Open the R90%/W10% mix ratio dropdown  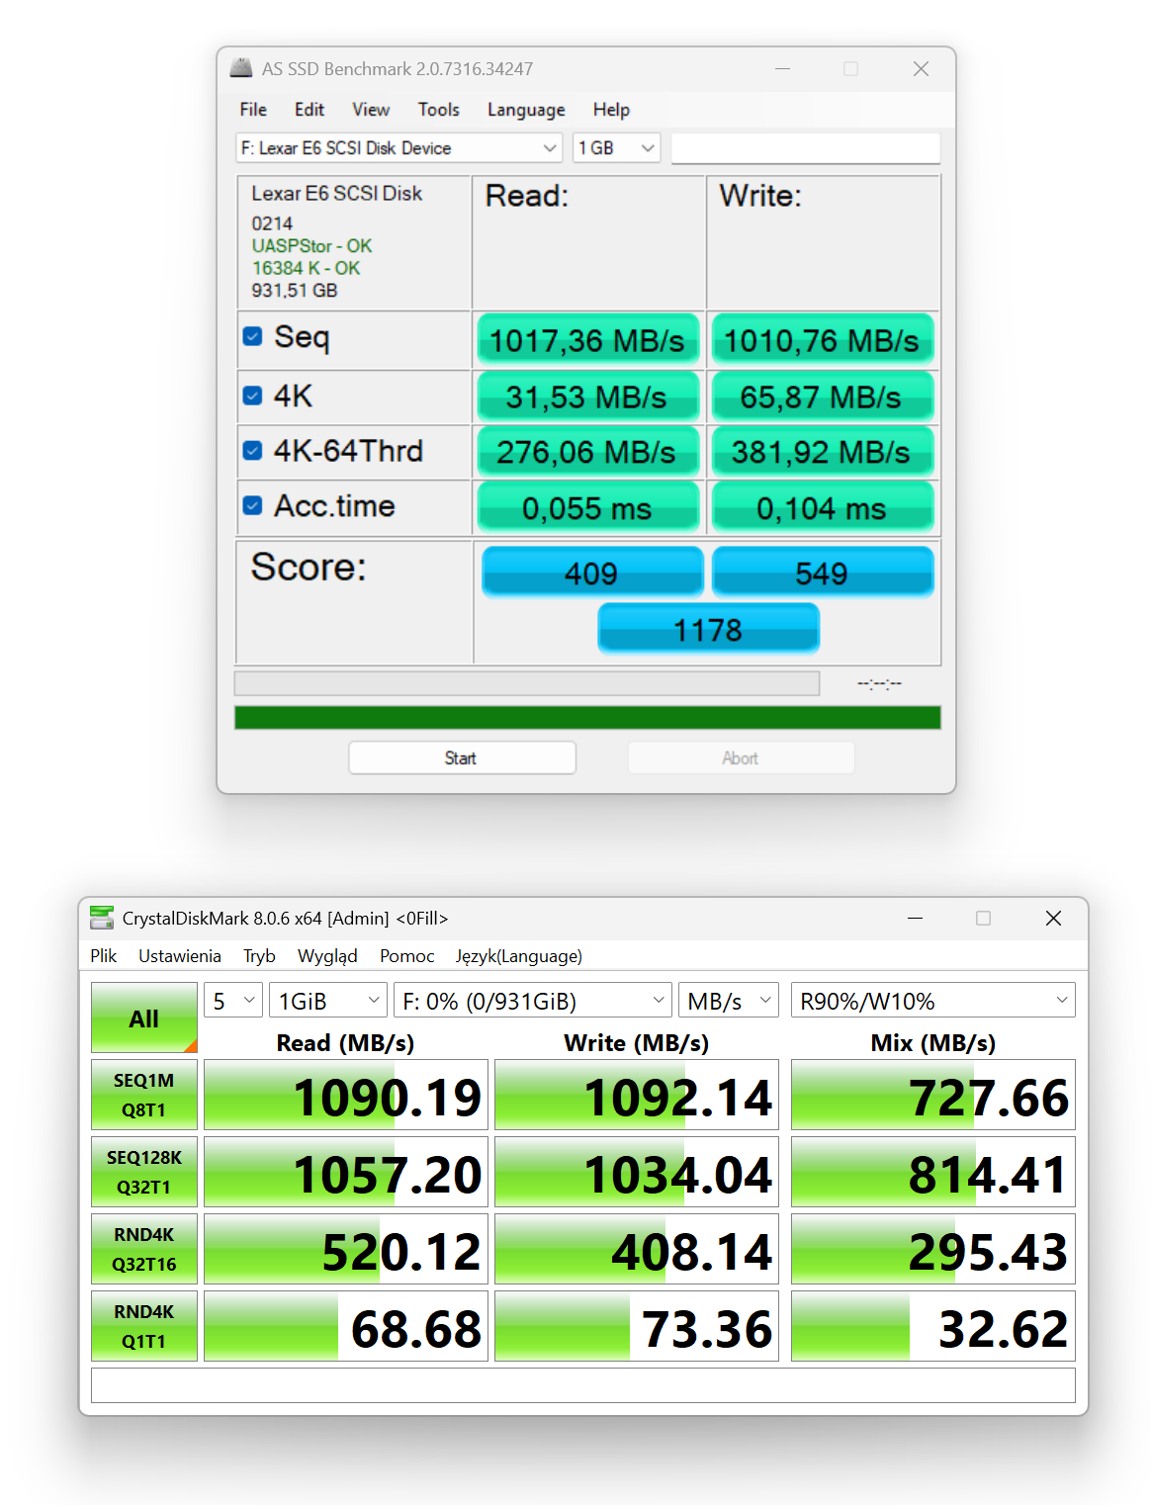pyautogui.click(x=932, y=1001)
